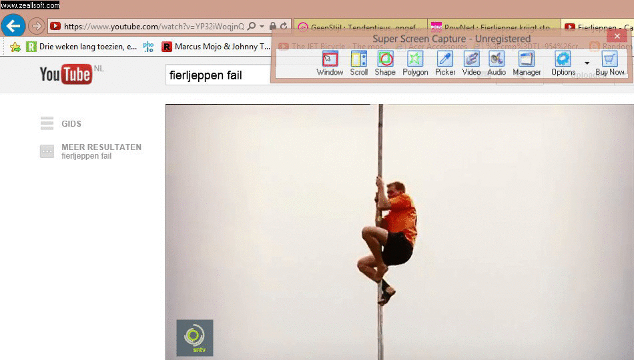Click the YouTube logo
Viewport: 634px width, 360px height.
tap(66, 75)
